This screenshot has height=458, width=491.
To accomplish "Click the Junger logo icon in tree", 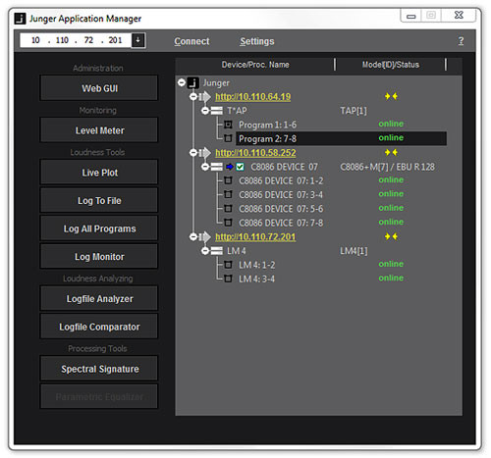I will click(x=193, y=82).
